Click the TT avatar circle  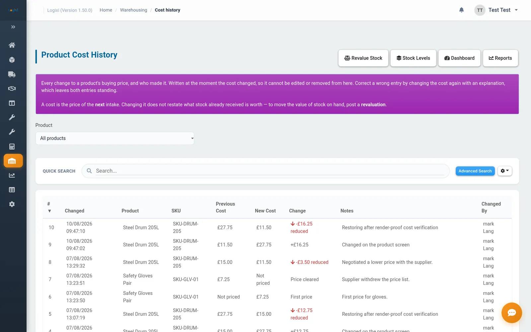tap(480, 10)
